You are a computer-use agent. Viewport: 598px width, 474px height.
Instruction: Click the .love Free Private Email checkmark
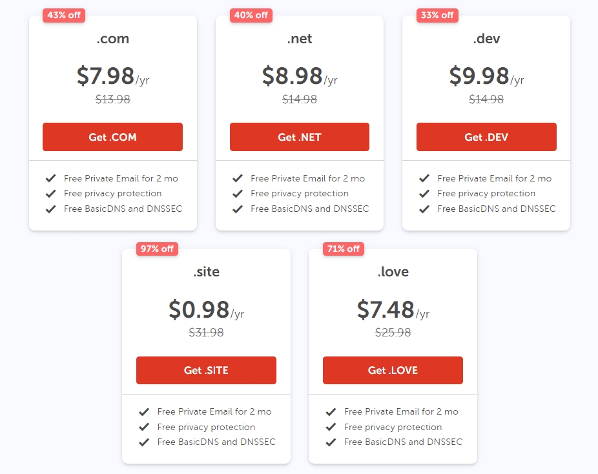coord(331,412)
